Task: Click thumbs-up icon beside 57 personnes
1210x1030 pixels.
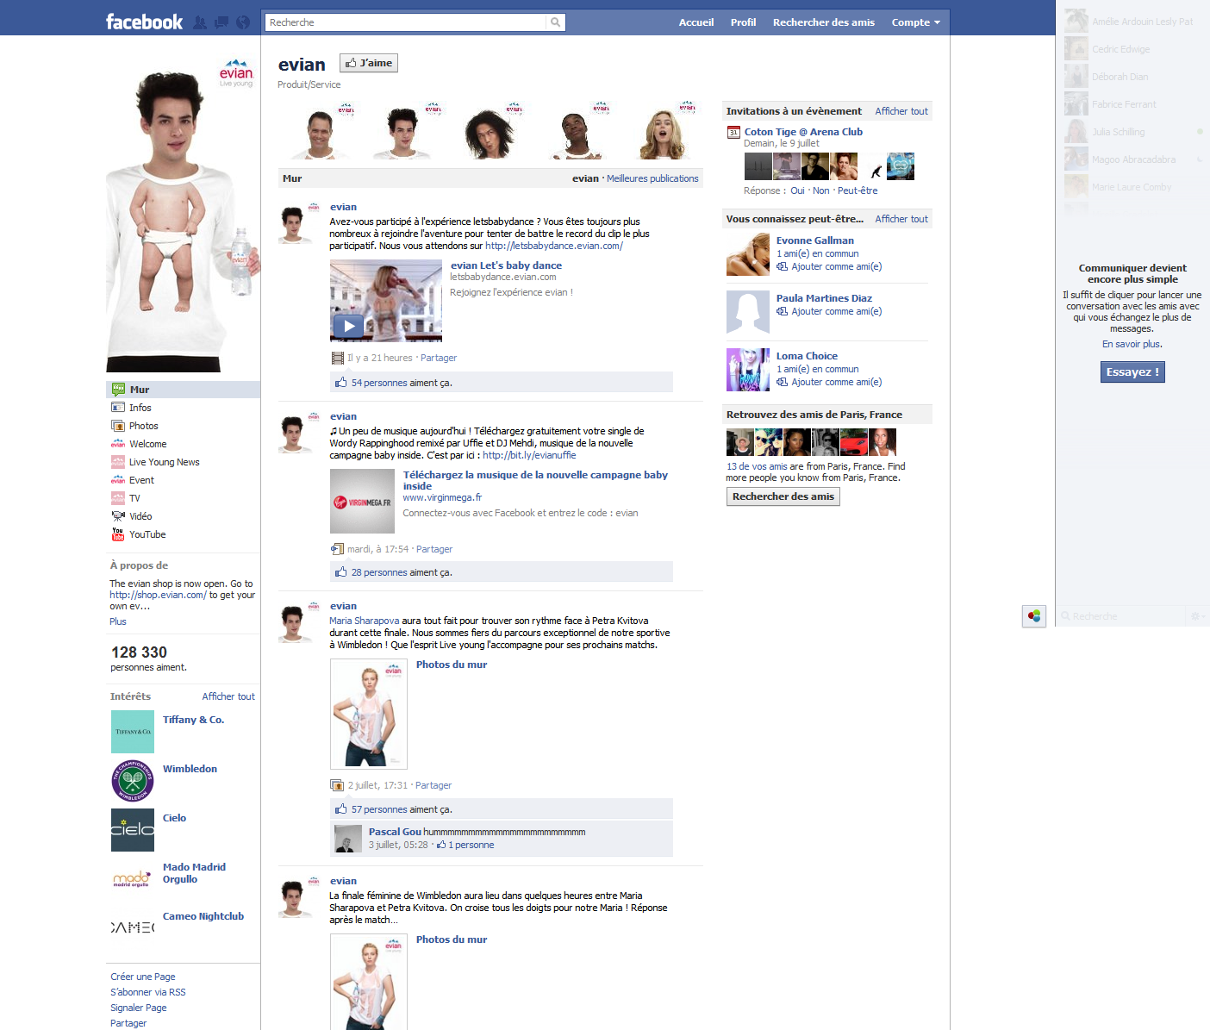Action: click(341, 809)
